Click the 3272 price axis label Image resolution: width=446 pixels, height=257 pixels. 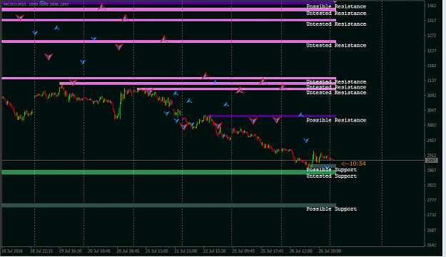[432, 36]
